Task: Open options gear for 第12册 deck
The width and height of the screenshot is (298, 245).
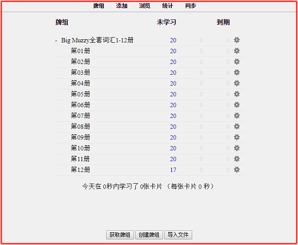Action: tap(236, 169)
